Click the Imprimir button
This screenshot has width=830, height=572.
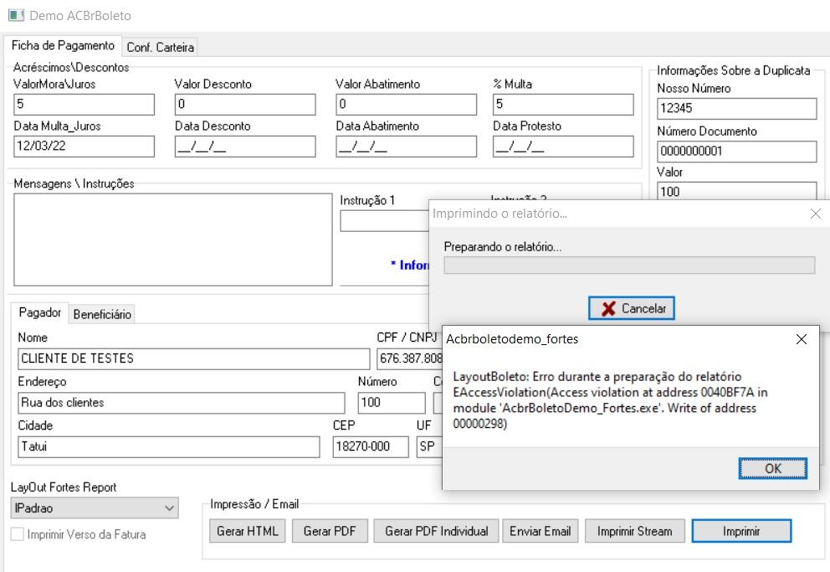click(741, 531)
